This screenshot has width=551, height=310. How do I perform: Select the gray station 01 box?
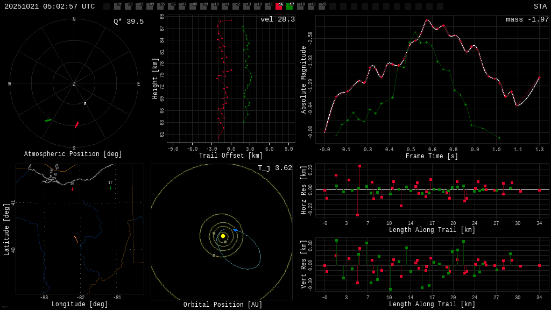coord(117,6)
